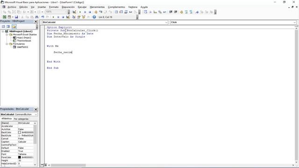299x168 pixels.
Task: Click the List Properties/Methods edit icon
Action: pos(145,12)
